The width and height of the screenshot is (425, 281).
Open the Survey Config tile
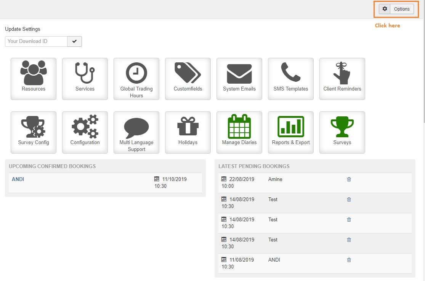tap(33, 132)
